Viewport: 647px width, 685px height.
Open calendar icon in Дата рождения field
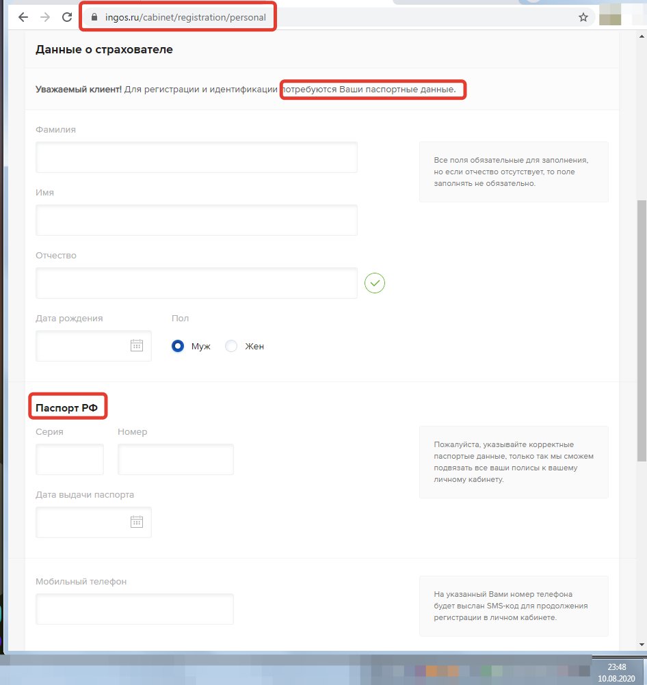pyautogui.click(x=137, y=346)
